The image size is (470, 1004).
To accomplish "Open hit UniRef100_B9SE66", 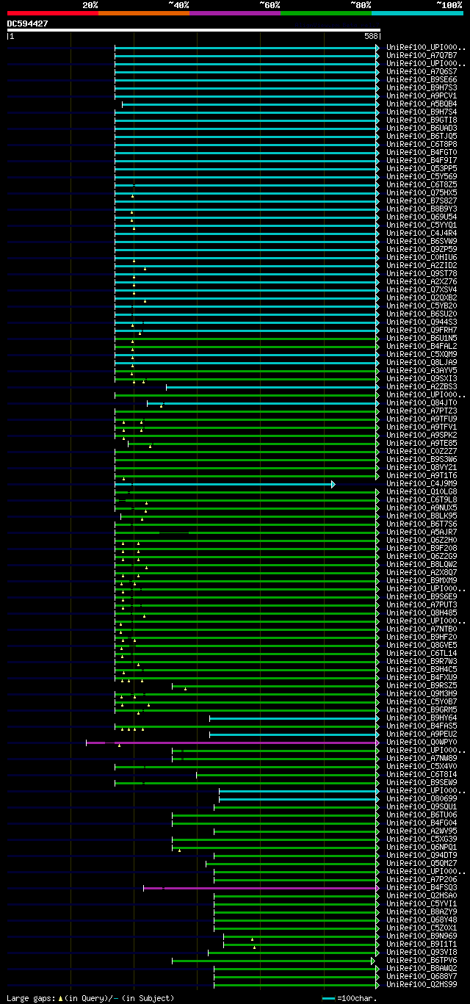I will [422, 79].
